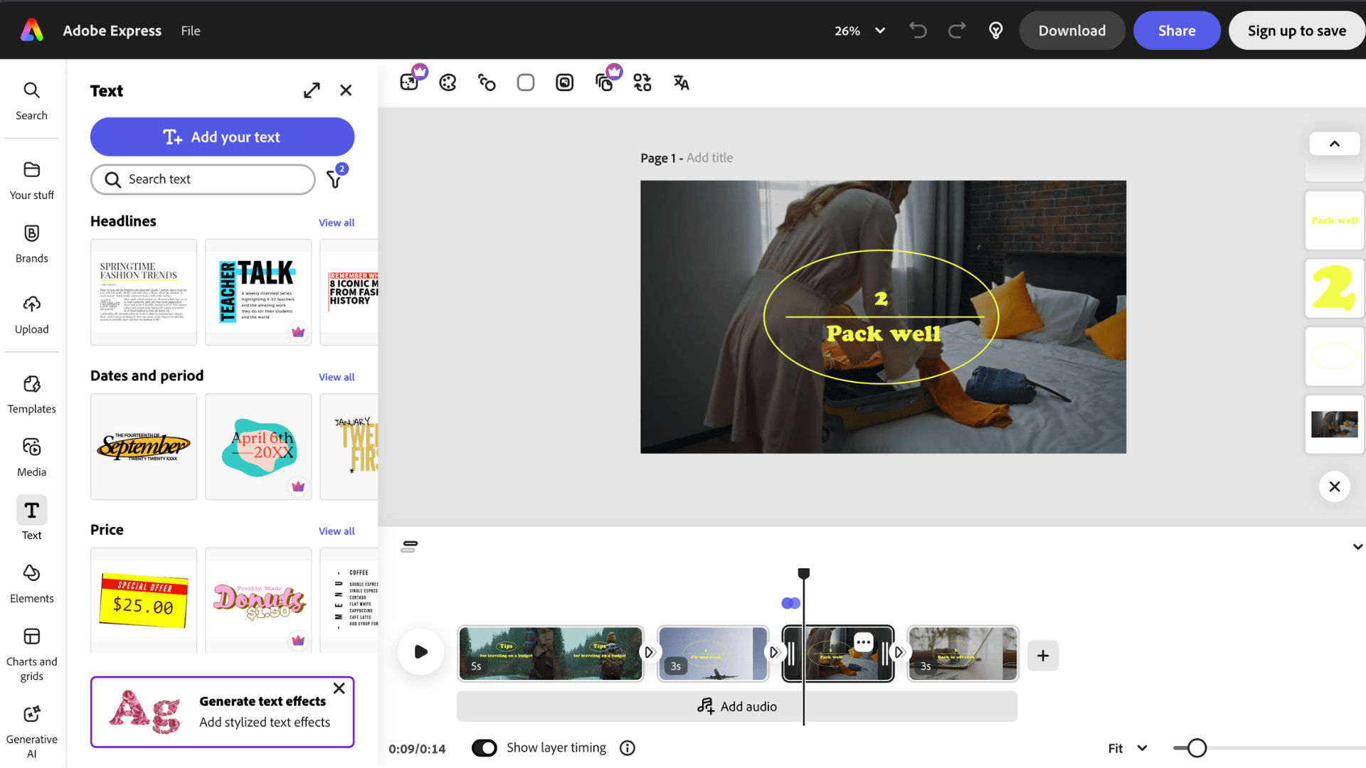Screen dimensions: 1366x768
Task: Click the undo arrow icon
Action: tap(918, 31)
